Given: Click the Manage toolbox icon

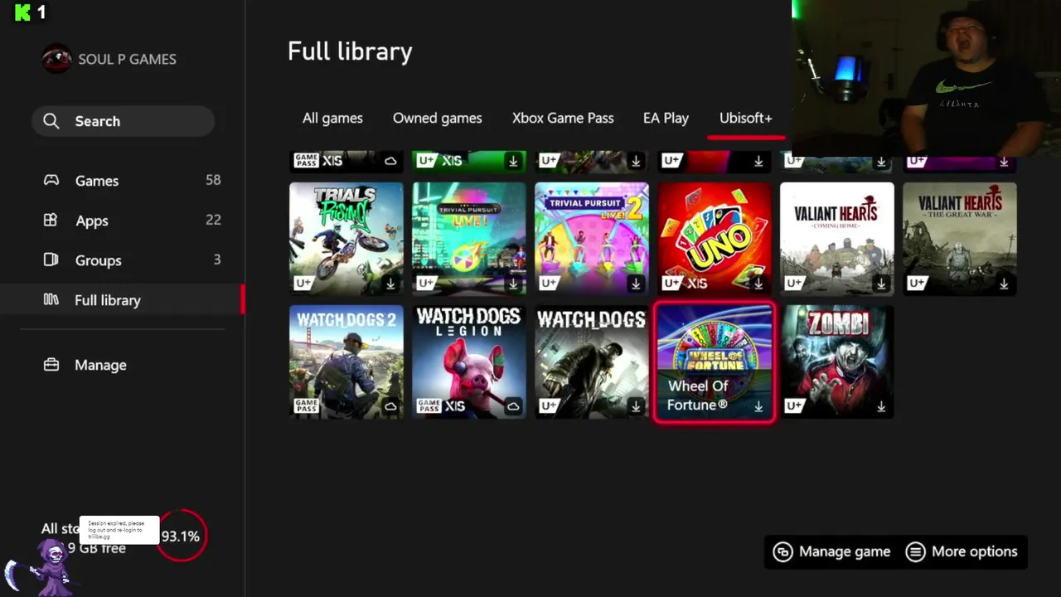Looking at the screenshot, I should tap(51, 364).
